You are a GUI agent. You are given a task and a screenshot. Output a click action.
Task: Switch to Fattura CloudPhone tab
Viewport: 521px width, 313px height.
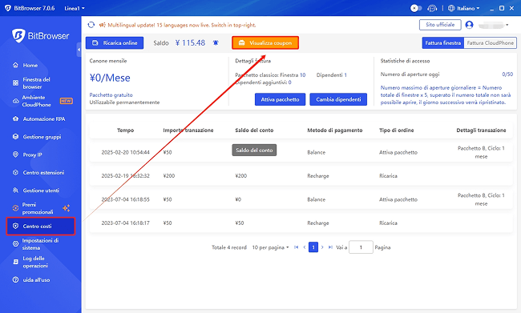point(490,42)
